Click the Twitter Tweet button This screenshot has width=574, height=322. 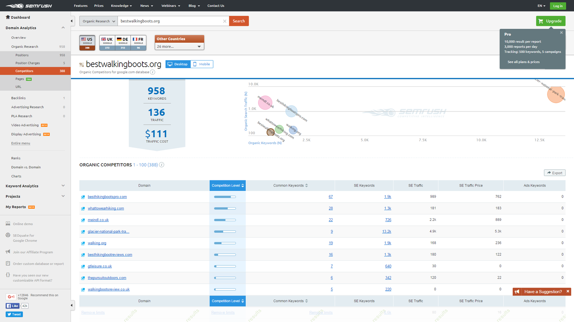point(14,314)
